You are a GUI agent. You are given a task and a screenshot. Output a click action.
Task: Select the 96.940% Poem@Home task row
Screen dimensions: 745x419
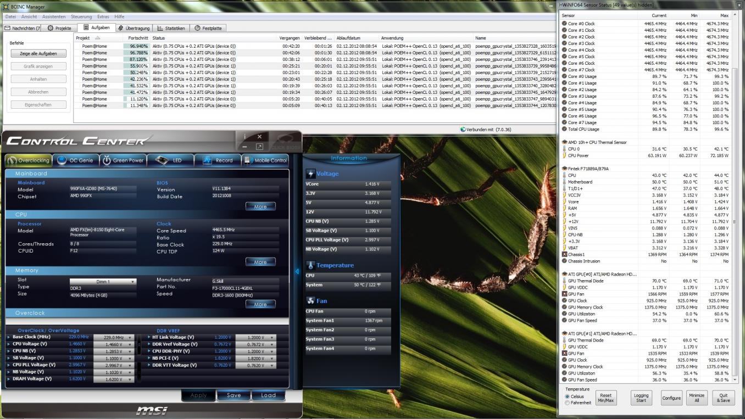point(315,46)
